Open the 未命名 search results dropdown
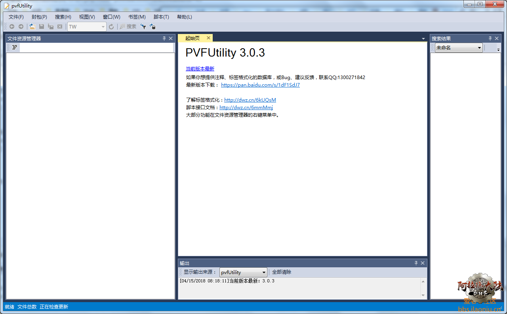Image resolution: width=507 pixels, height=314 pixels. click(479, 48)
